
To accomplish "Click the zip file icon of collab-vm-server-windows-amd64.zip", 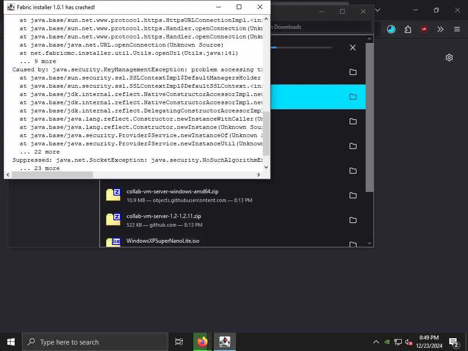I will coord(113,195).
